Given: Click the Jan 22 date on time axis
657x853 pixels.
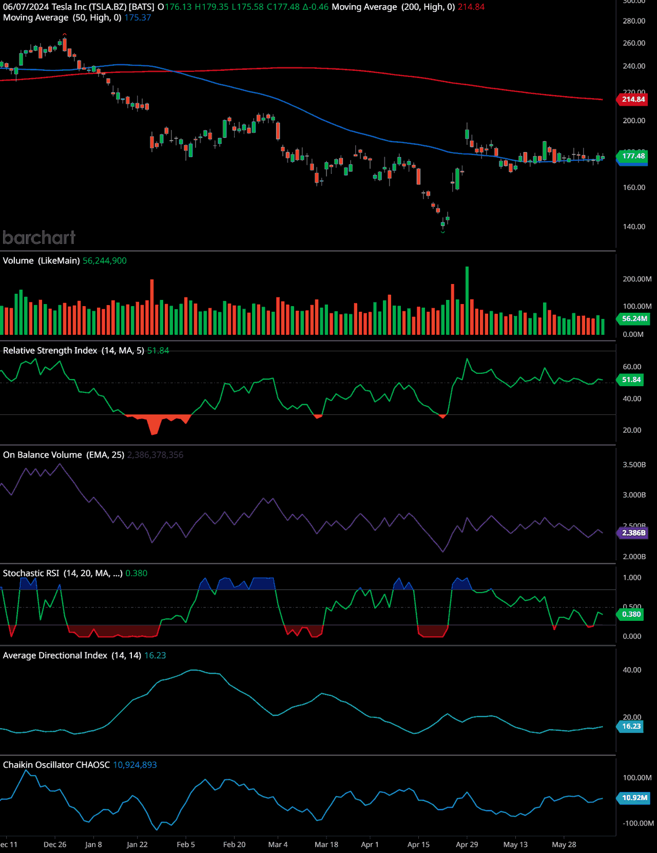Looking at the screenshot, I should pos(137,844).
